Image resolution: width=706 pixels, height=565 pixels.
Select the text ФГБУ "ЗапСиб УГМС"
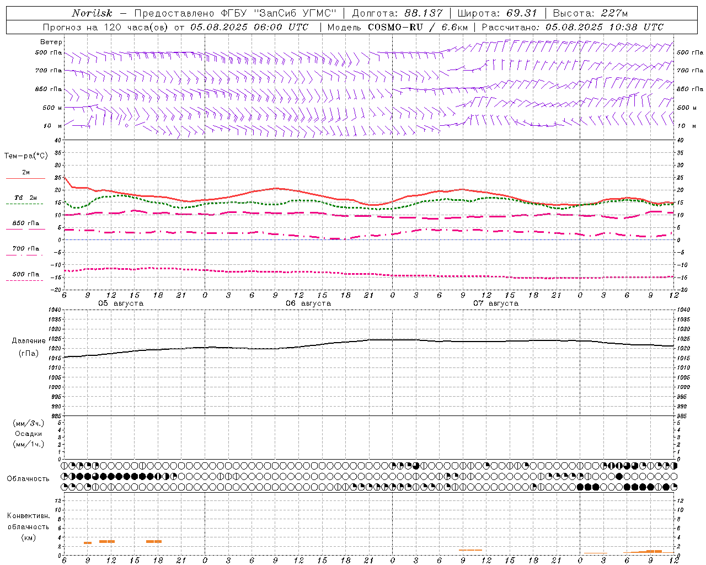pyautogui.click(x=279, y=13)
